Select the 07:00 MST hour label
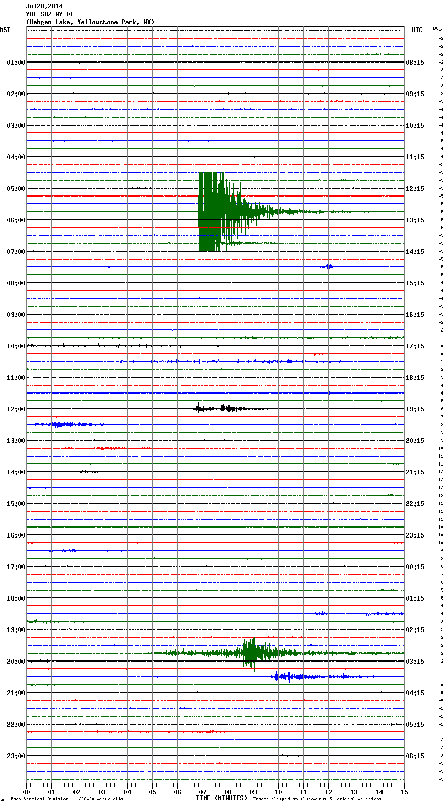Image resolution: width=446 pixels, height=806 pixels. tap(16, 252)
